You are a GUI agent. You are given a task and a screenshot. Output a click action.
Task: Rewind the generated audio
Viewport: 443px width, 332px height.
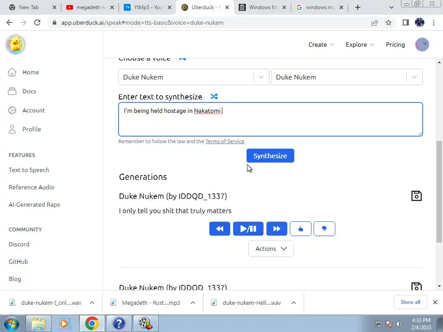tap(219, 229)
